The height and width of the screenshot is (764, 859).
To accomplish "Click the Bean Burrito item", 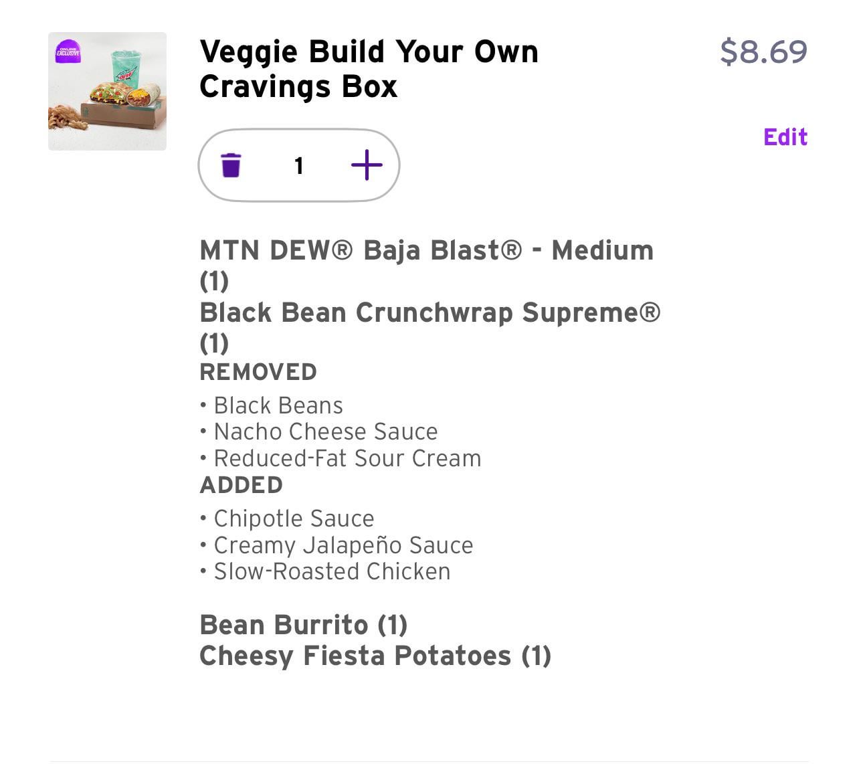I will click(x=303, y=625).
